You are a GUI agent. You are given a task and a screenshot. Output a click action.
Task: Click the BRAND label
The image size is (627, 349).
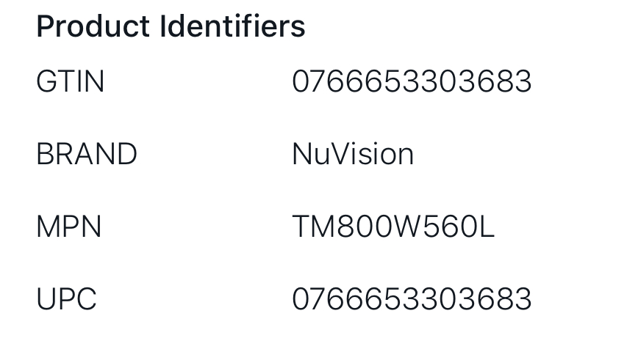point(87,154)
